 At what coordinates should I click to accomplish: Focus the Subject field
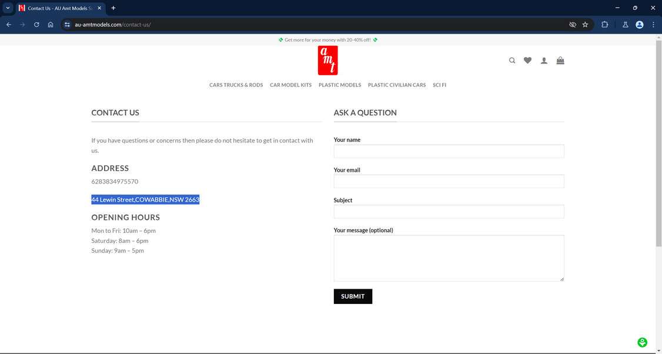pyautogui.click(x=449, y=212)
